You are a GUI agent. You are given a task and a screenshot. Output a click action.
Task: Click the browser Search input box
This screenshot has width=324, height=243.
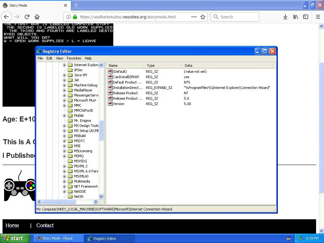coord(235,17)
